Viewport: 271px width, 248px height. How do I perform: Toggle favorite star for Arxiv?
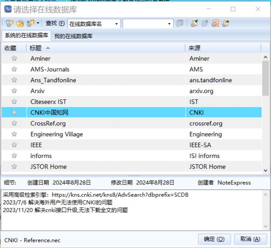point(14,91)
